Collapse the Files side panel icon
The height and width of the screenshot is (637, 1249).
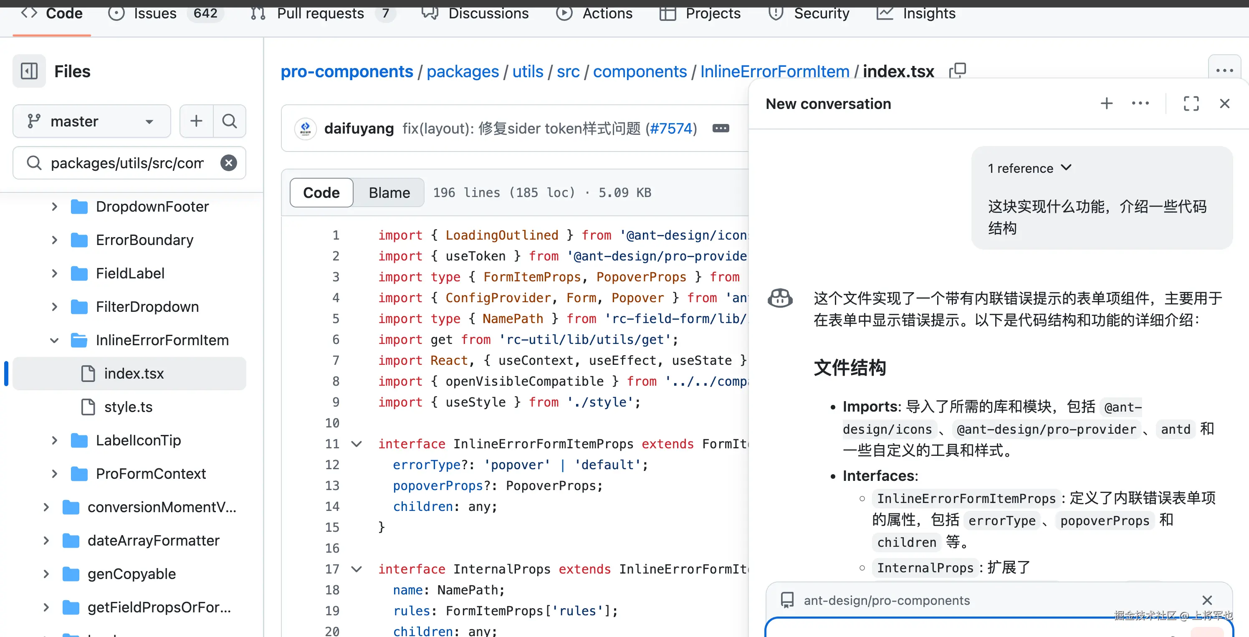click(x=29, y=71)
